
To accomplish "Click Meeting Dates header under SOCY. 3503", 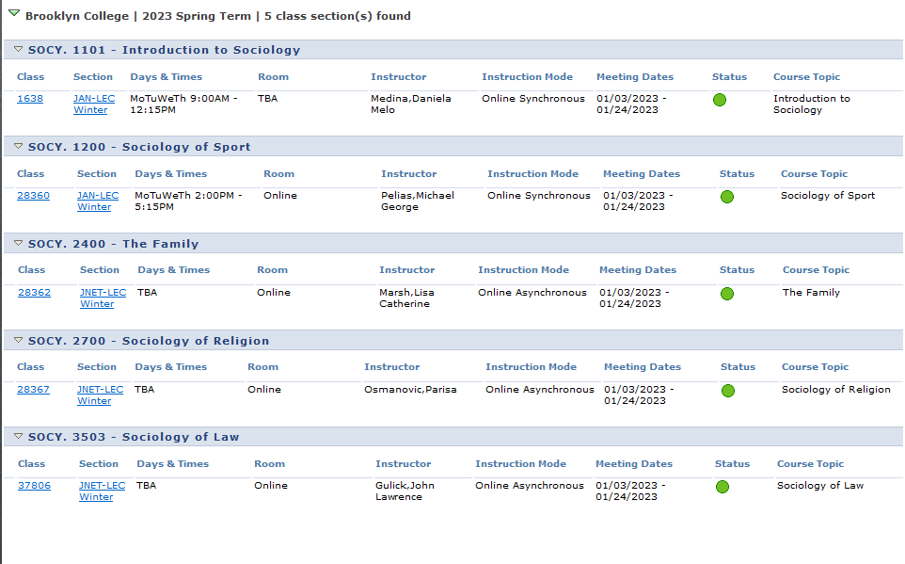I will (634, 464).
